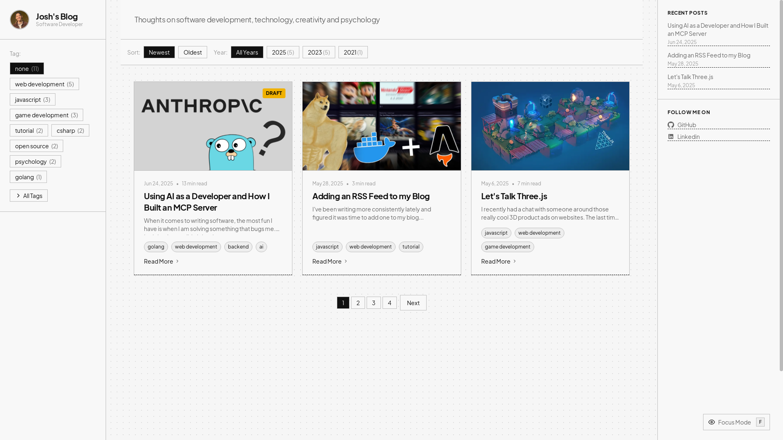
Task: Open recent post 'Using AI as a Developer'
Action: pos(718,29)
